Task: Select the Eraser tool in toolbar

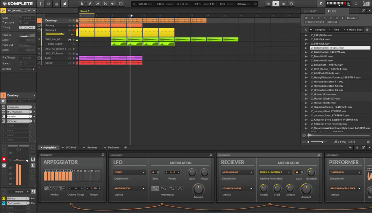Action: 98,4
